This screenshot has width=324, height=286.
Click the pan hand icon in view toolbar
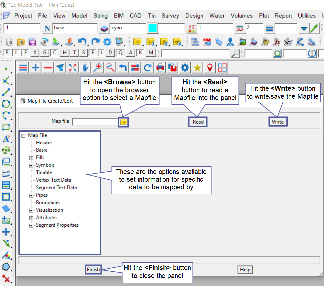[x=85, y=68]
